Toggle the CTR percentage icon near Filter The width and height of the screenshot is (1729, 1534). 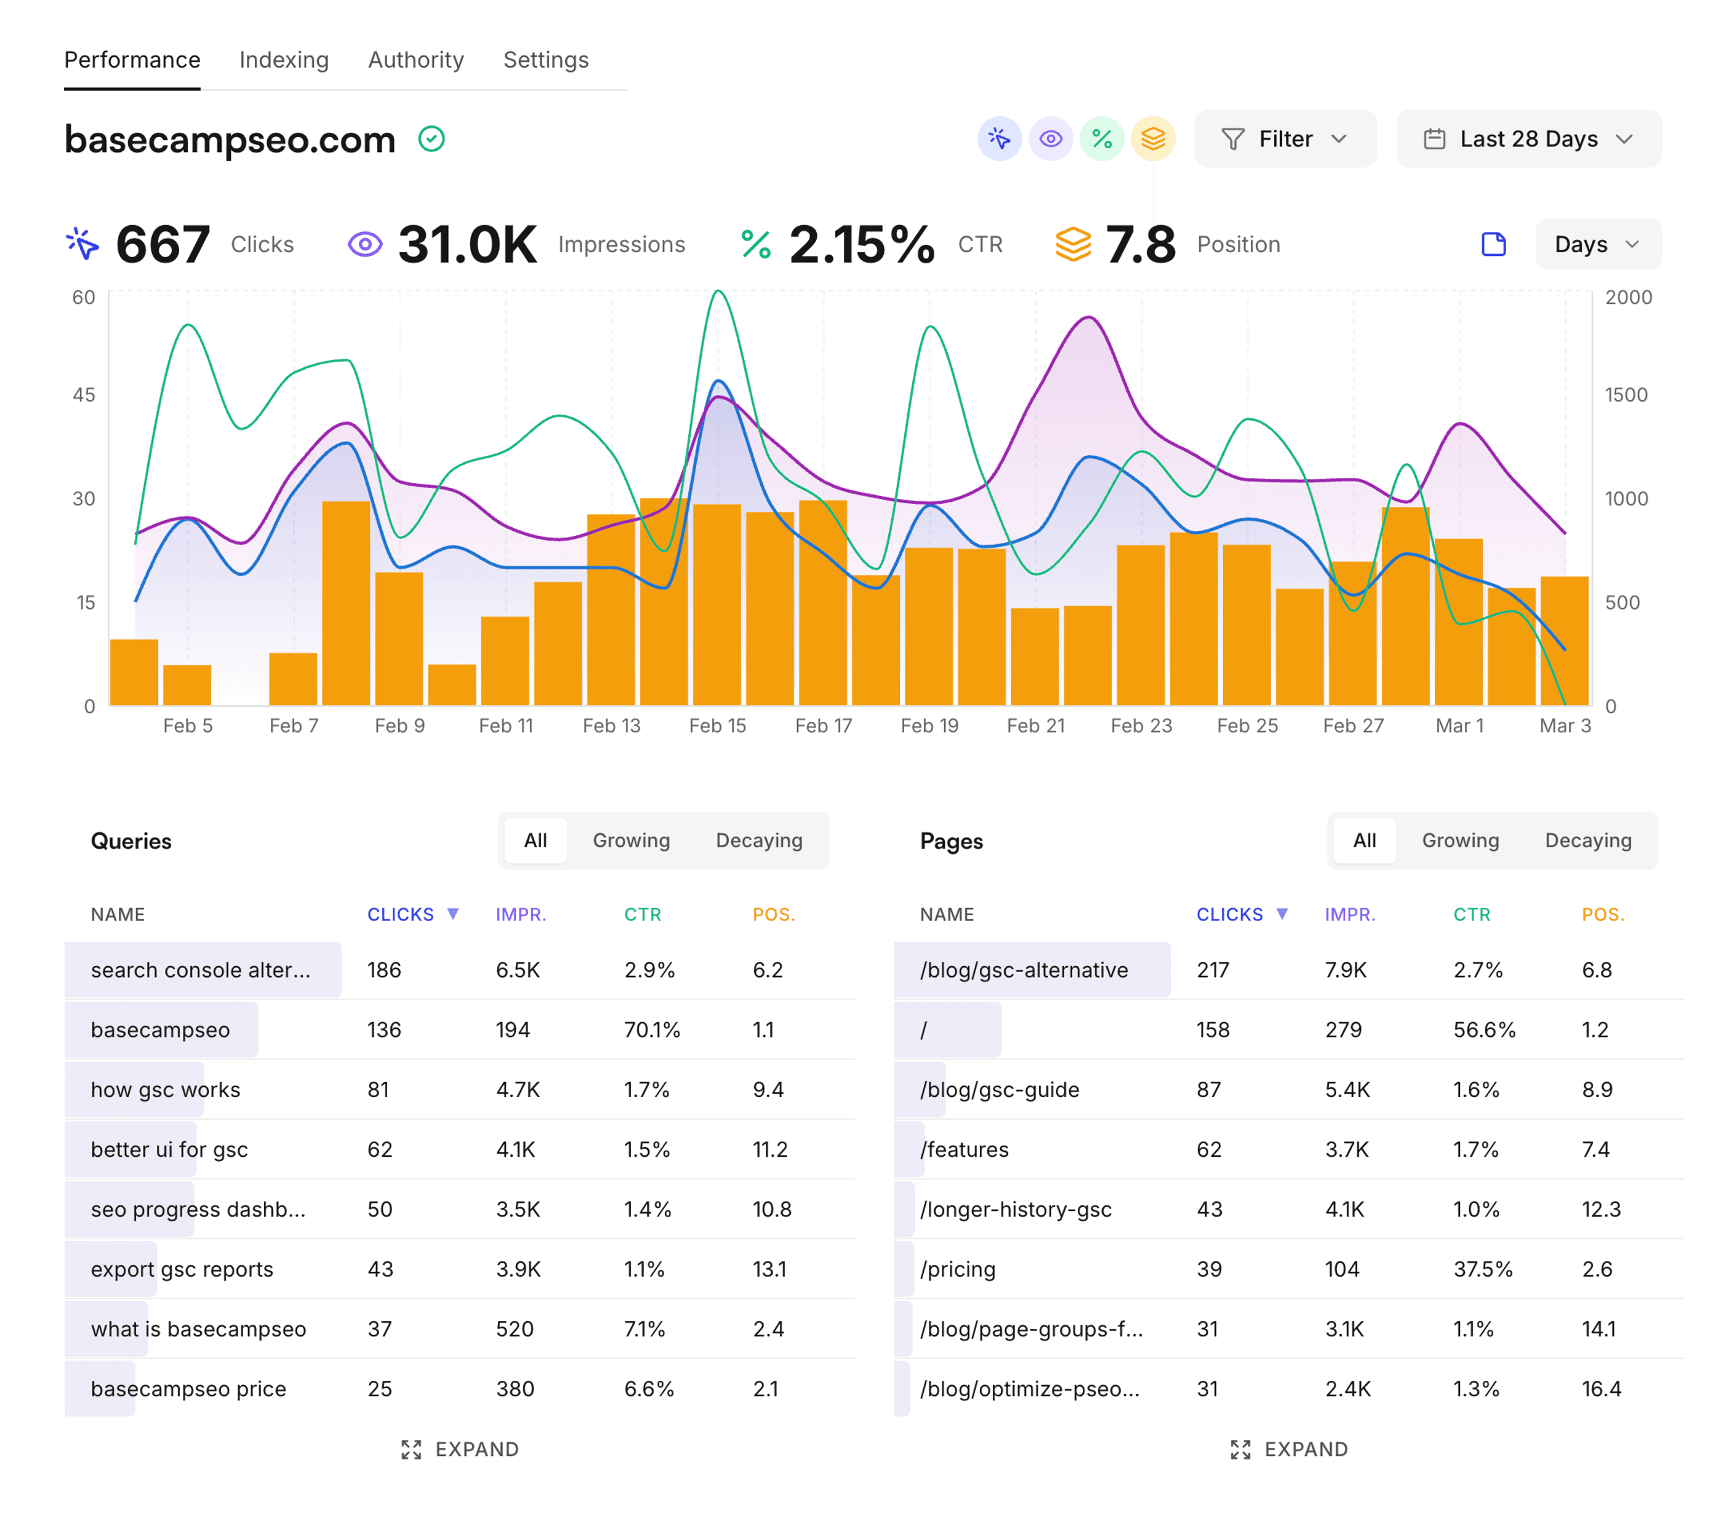1102,138
